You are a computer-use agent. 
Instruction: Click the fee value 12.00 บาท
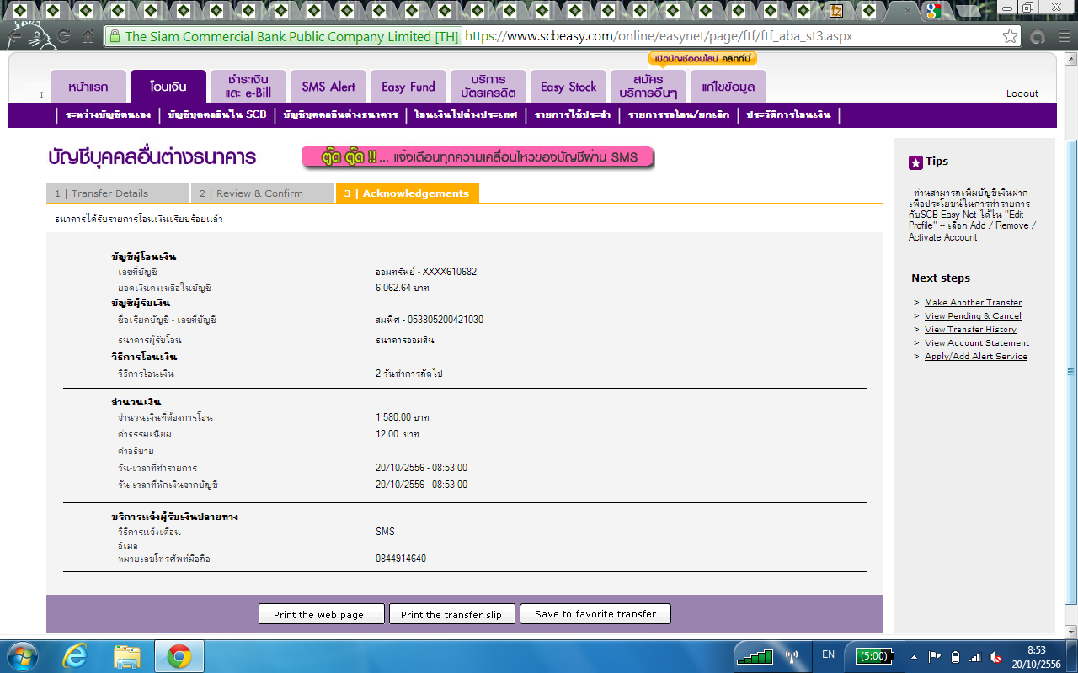click(398, 434)
